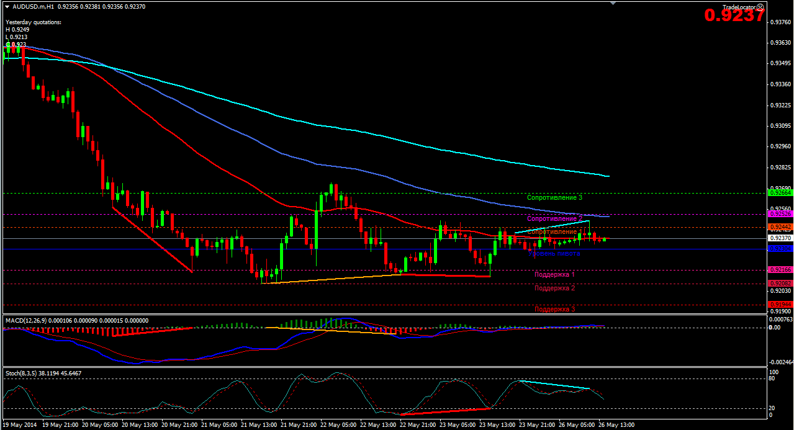Click the Stochastic scale value 80

[773, 377]
